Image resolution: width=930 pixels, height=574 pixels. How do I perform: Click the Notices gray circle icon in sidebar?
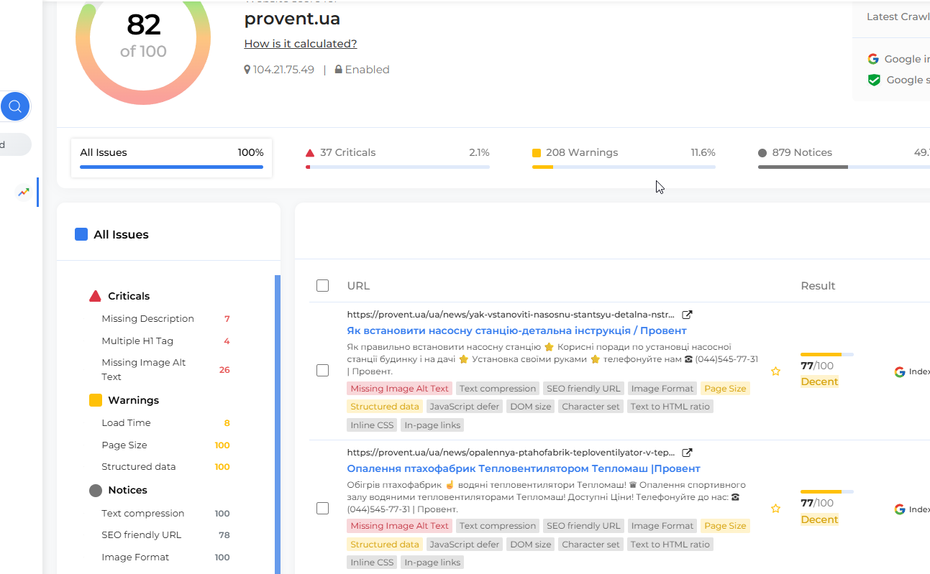(x=96, y=491)
